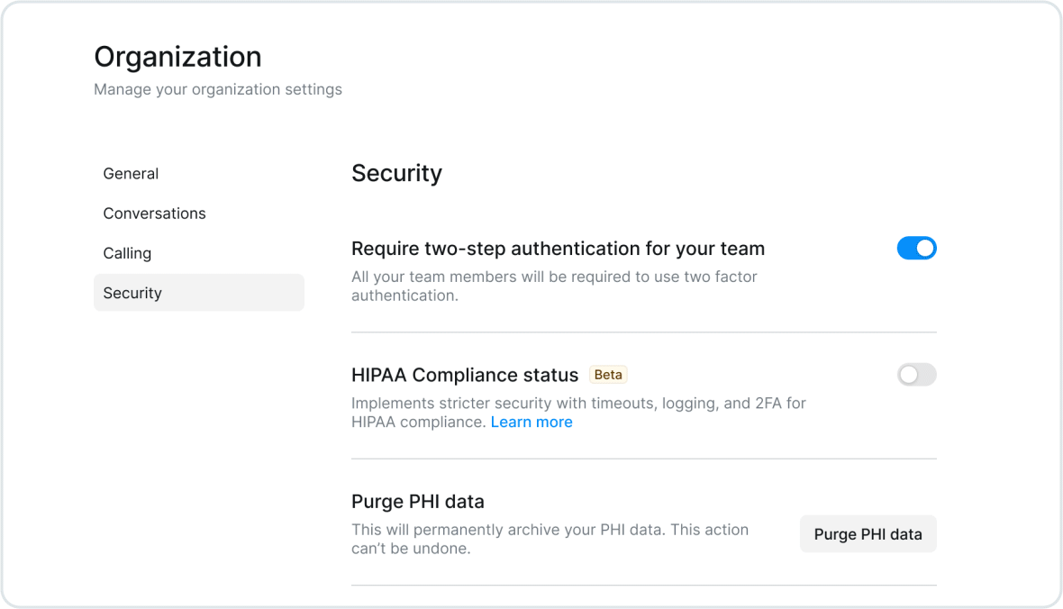
Task: Click the 'Implements stricter security with timeouts' description
Action: click(578, 413)
